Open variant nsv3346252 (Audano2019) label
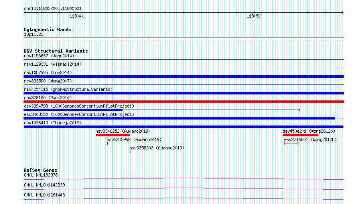This screenshot has height=204, width=355. 123,131
